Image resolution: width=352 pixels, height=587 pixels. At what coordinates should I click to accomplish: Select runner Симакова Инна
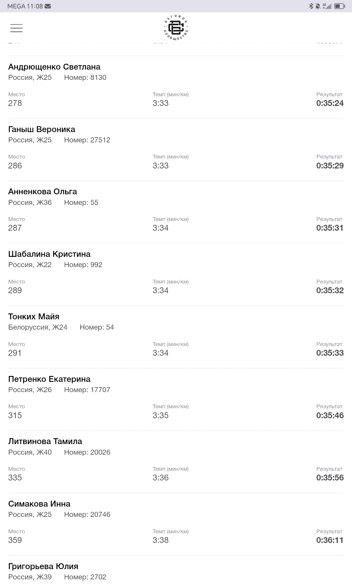39,504
